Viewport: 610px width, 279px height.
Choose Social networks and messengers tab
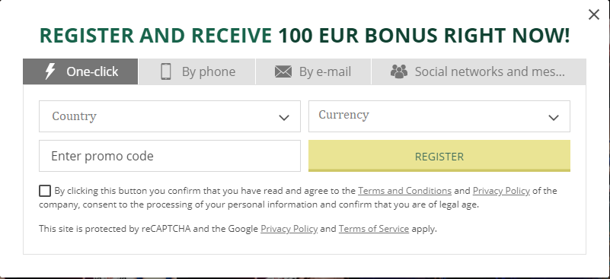pyautogui.click(x=479, y=71)
